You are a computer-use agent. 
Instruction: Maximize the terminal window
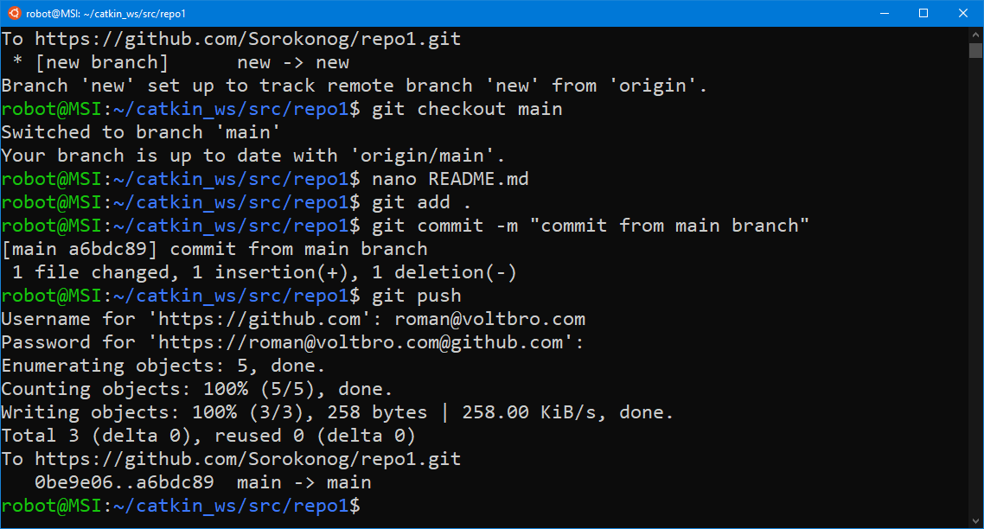coord(923,13)
